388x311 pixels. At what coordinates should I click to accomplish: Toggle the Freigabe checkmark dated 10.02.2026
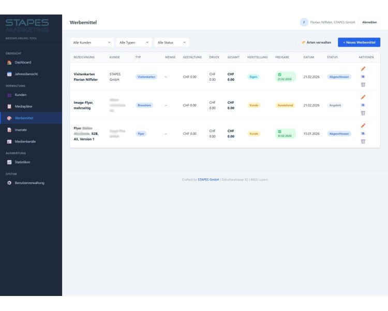pyautogui.click(x=280, y=131)
